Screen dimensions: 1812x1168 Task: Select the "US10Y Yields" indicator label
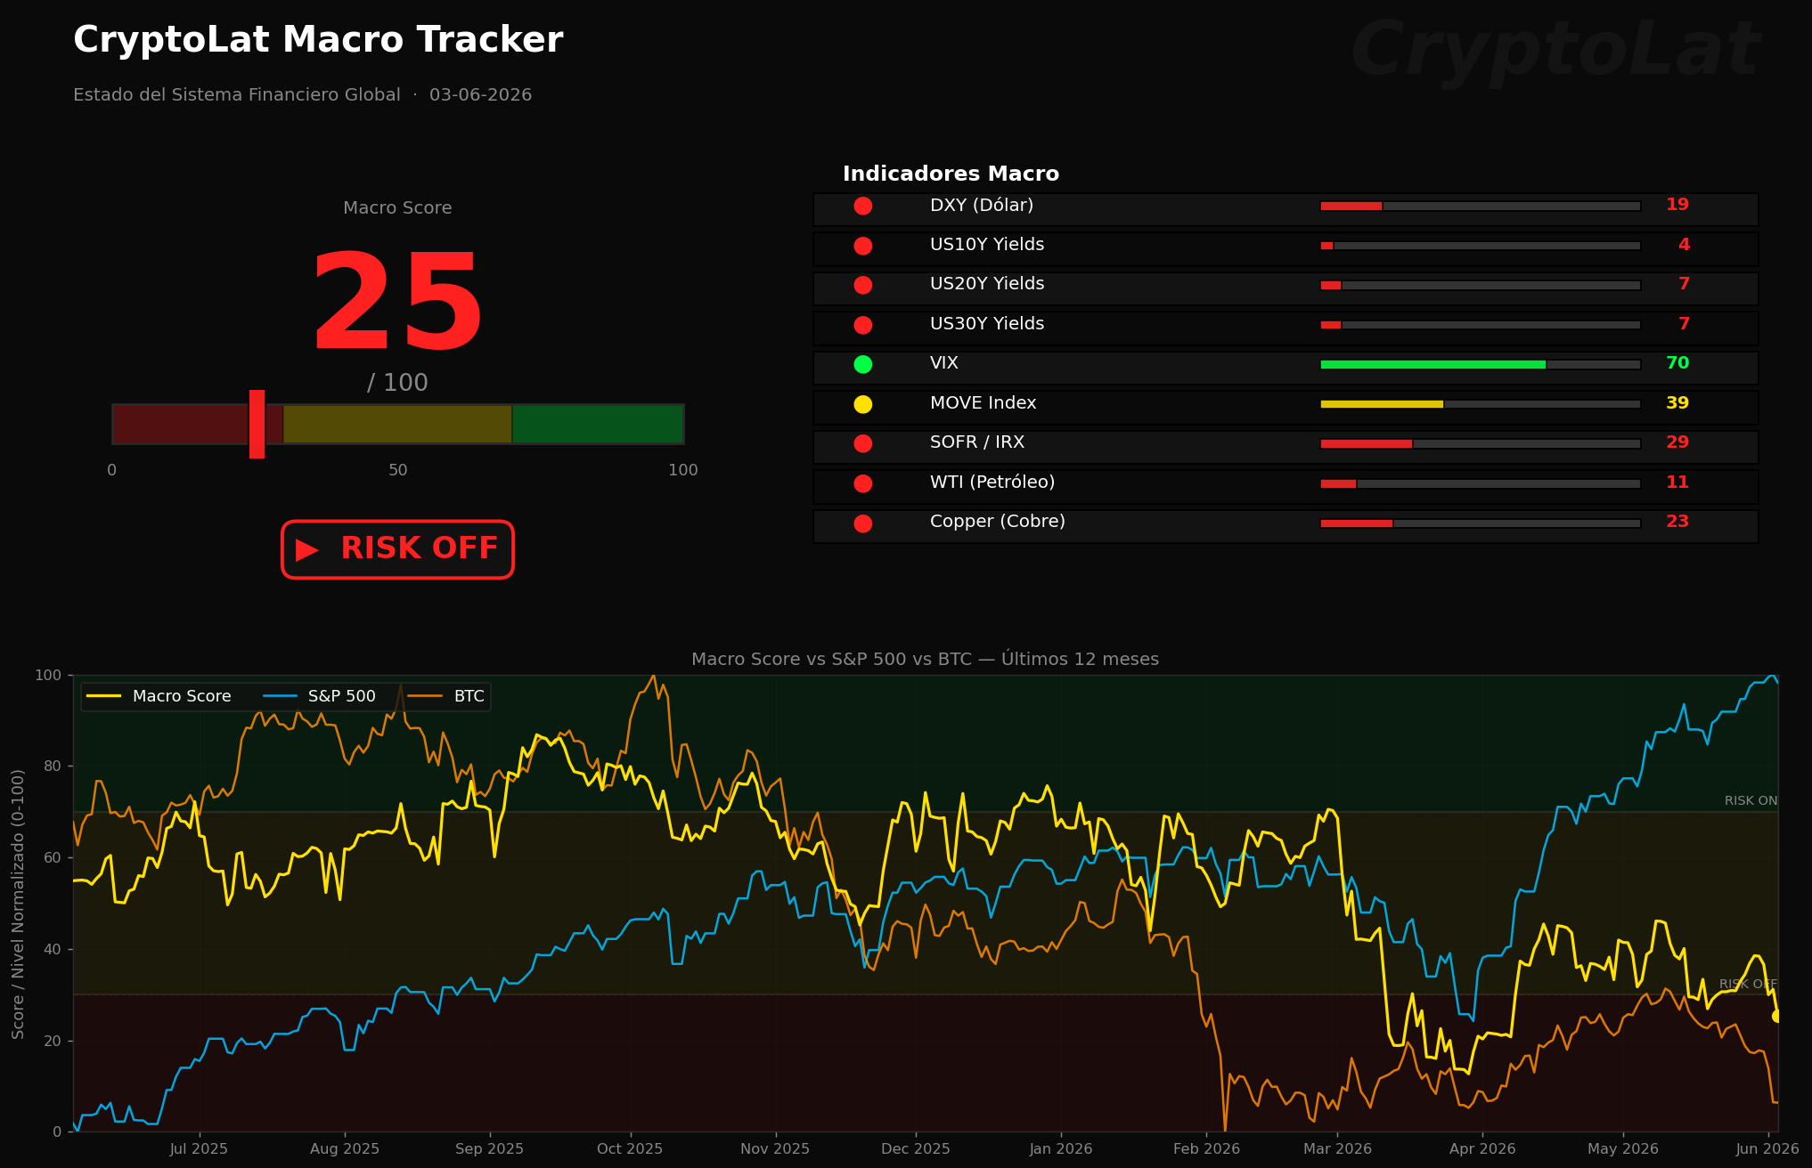[987, 245]
